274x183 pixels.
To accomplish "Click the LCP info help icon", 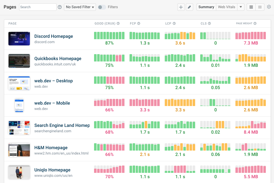I will pyautogui.click(x=174, y=24).
